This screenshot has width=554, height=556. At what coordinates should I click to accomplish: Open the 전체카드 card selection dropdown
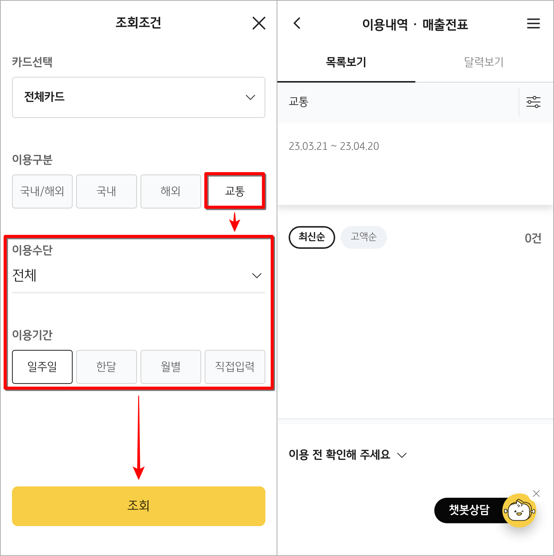pyautogui.click(x=138, y=97)
